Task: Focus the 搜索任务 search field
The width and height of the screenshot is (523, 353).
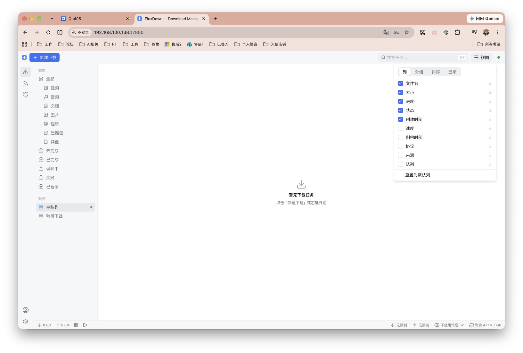Action: click(x=423, y=57)
